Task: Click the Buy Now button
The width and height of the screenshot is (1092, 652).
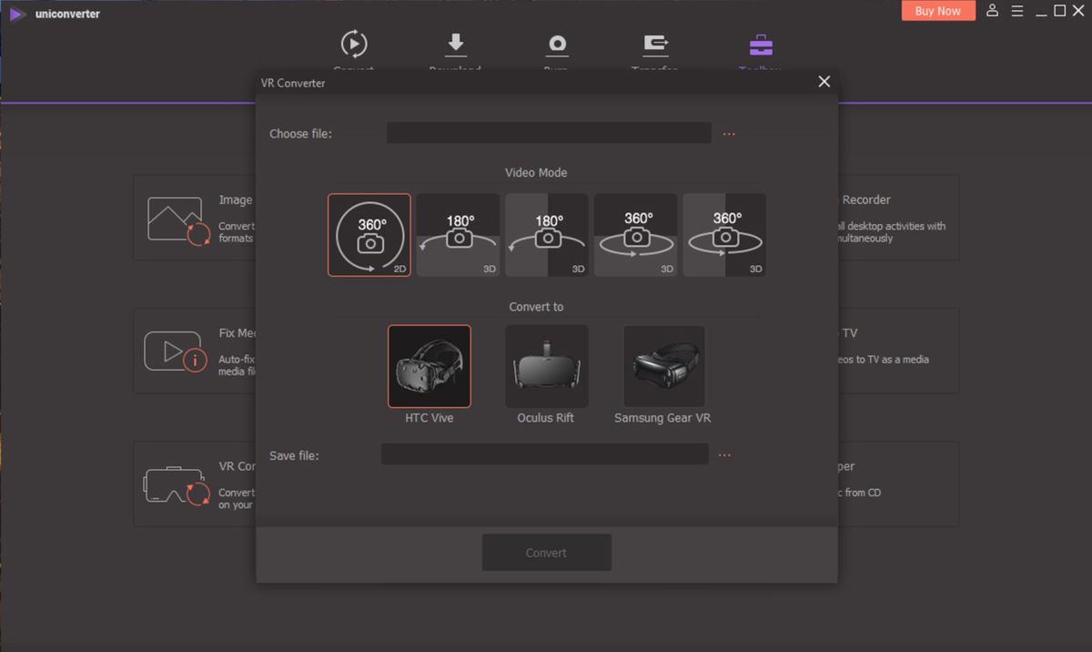Action: point(938,11)
